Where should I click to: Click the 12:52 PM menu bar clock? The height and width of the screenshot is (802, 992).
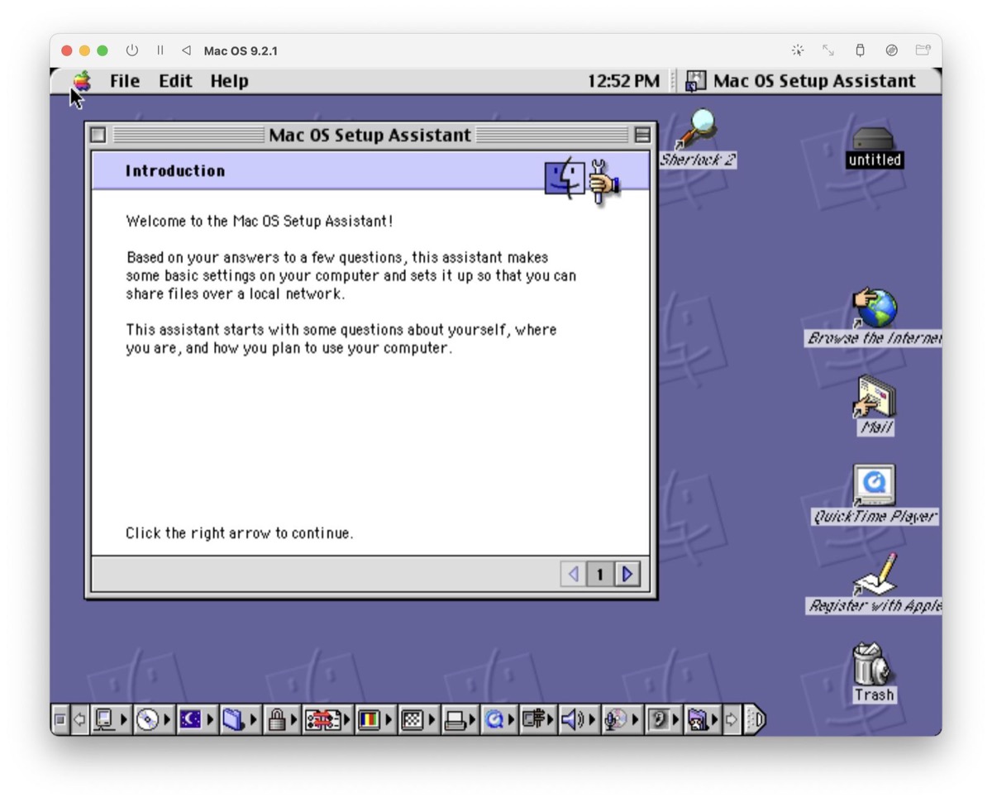[623, 81]
